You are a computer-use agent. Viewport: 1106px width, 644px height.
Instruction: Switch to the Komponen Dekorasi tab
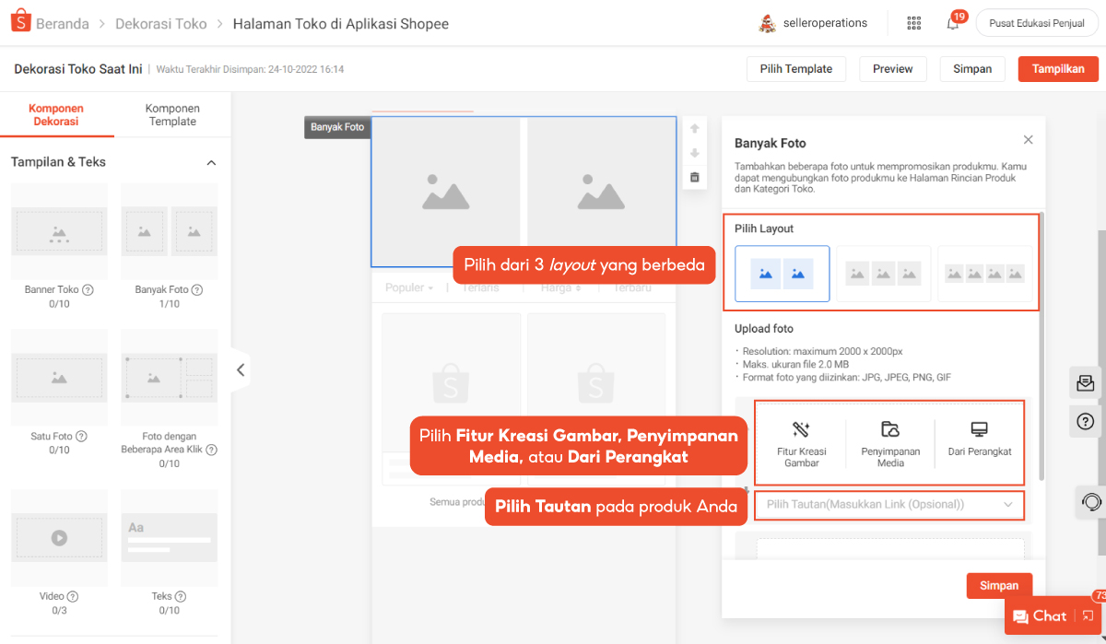coord(56,115)
